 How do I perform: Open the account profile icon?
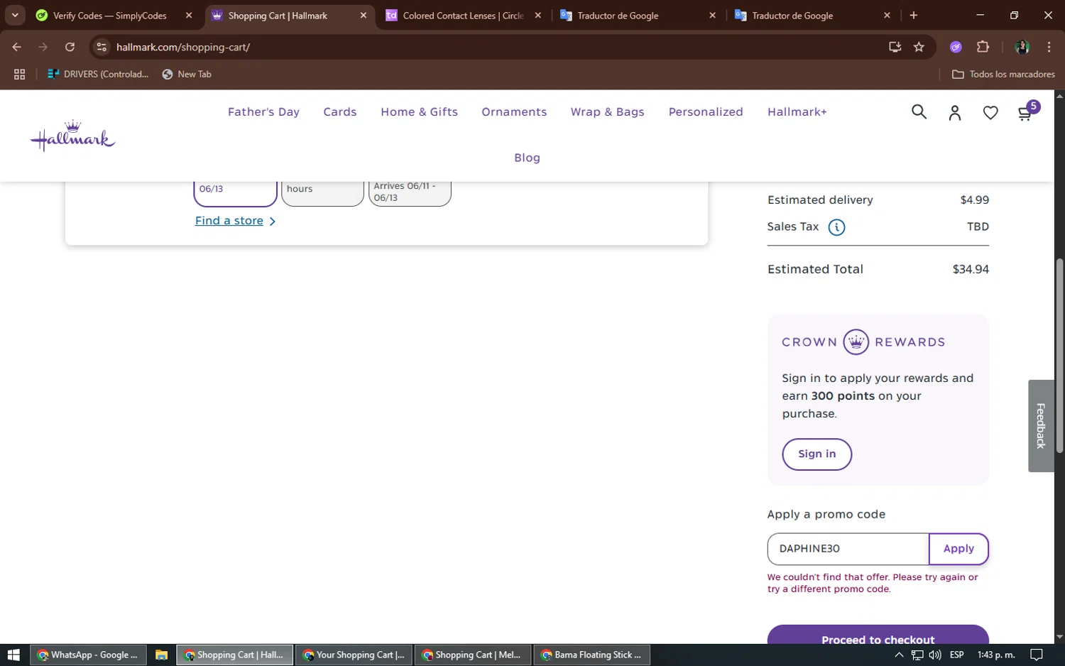tap(955, 113)
